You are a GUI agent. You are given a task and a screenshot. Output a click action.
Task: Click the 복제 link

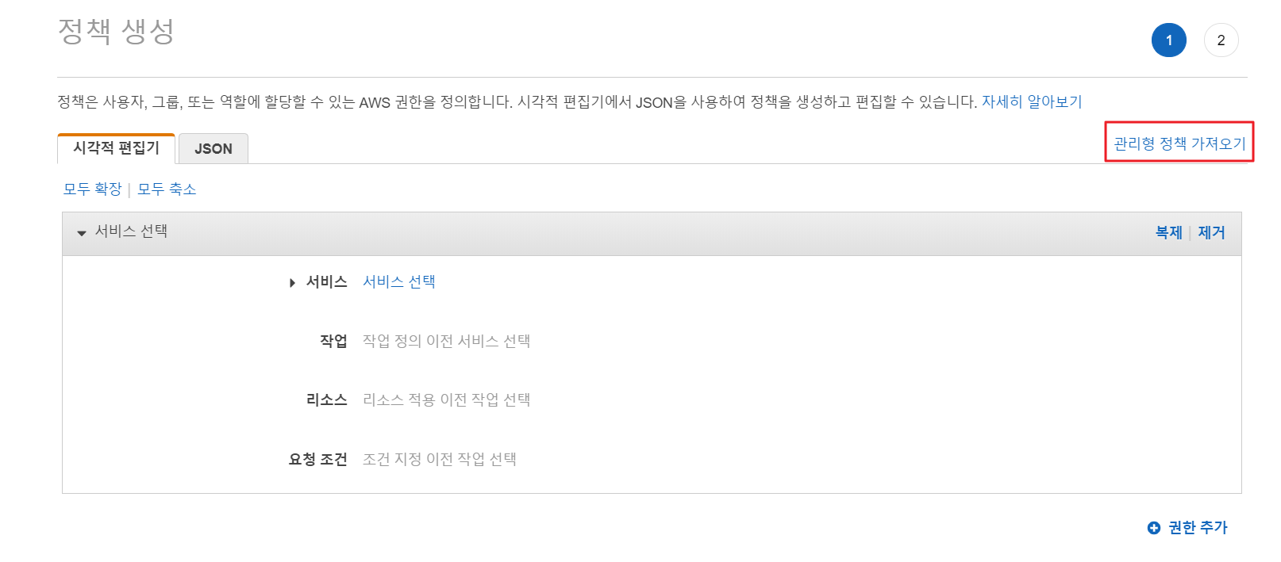click(x=1168, y=233)
